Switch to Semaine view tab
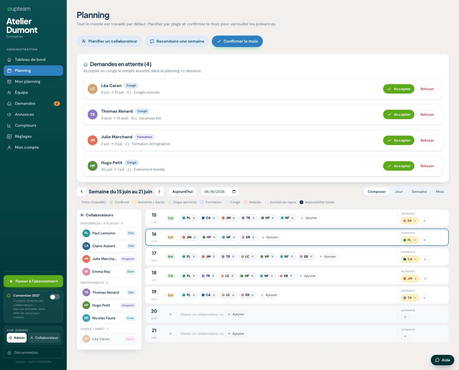 (419, 192)
